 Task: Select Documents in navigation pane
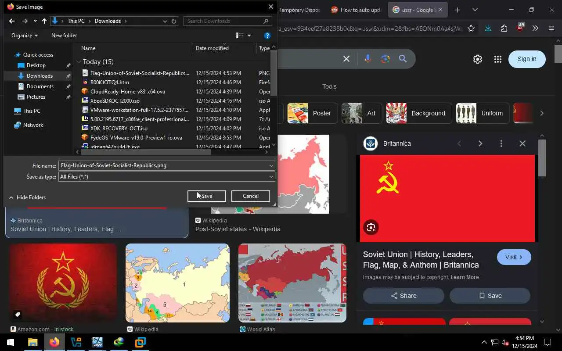[x=40, y=86]
